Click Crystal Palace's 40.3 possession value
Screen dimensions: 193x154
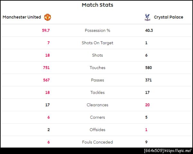pos(149,31)
